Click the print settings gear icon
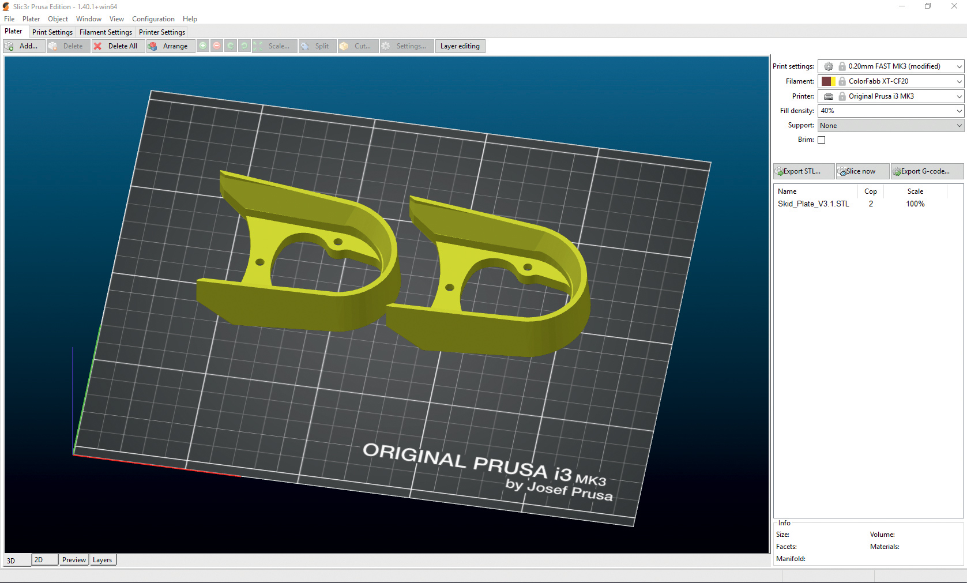This screenshot has height=583, width=967. 829,66
